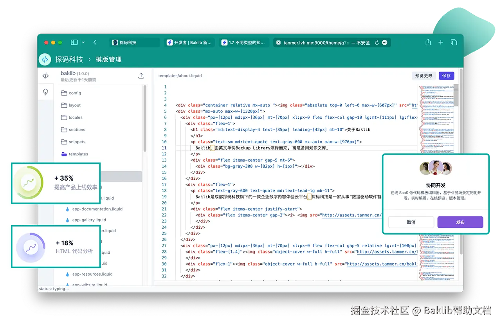
Task: Expand the config folder
Action: pos(71,93)
